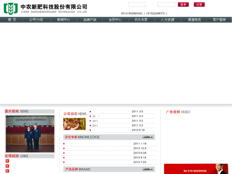This screenshot has width=232, height=174.
Task: Open the 首页 home menu item
Action: click(x=12, y=20)
